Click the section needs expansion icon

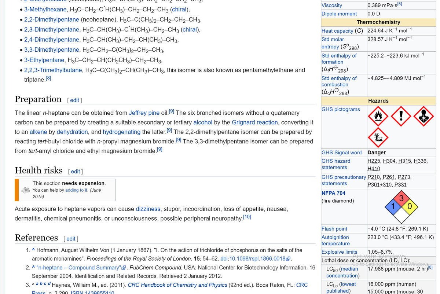pos(26,190)
